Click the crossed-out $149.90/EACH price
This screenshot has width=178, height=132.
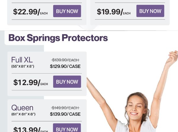point(65,108)
